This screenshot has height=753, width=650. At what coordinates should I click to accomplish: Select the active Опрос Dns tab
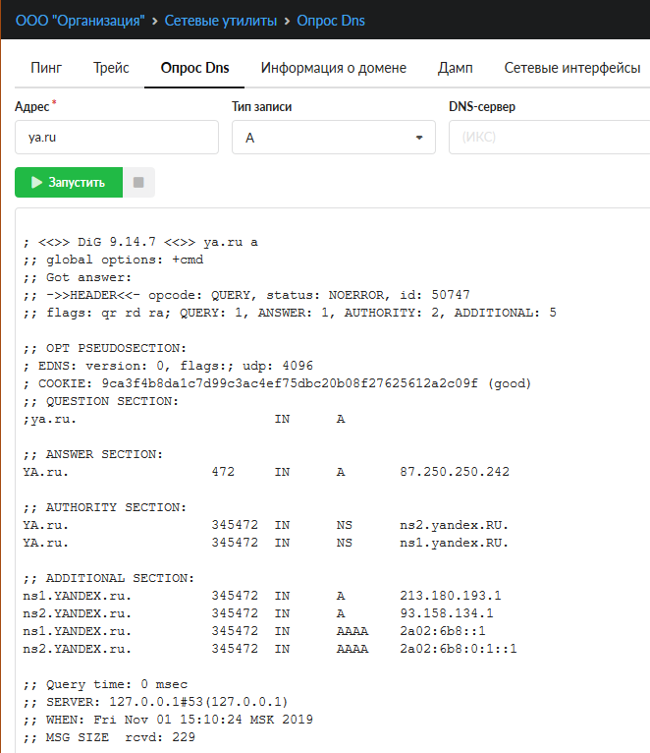(x=194, y=68)
